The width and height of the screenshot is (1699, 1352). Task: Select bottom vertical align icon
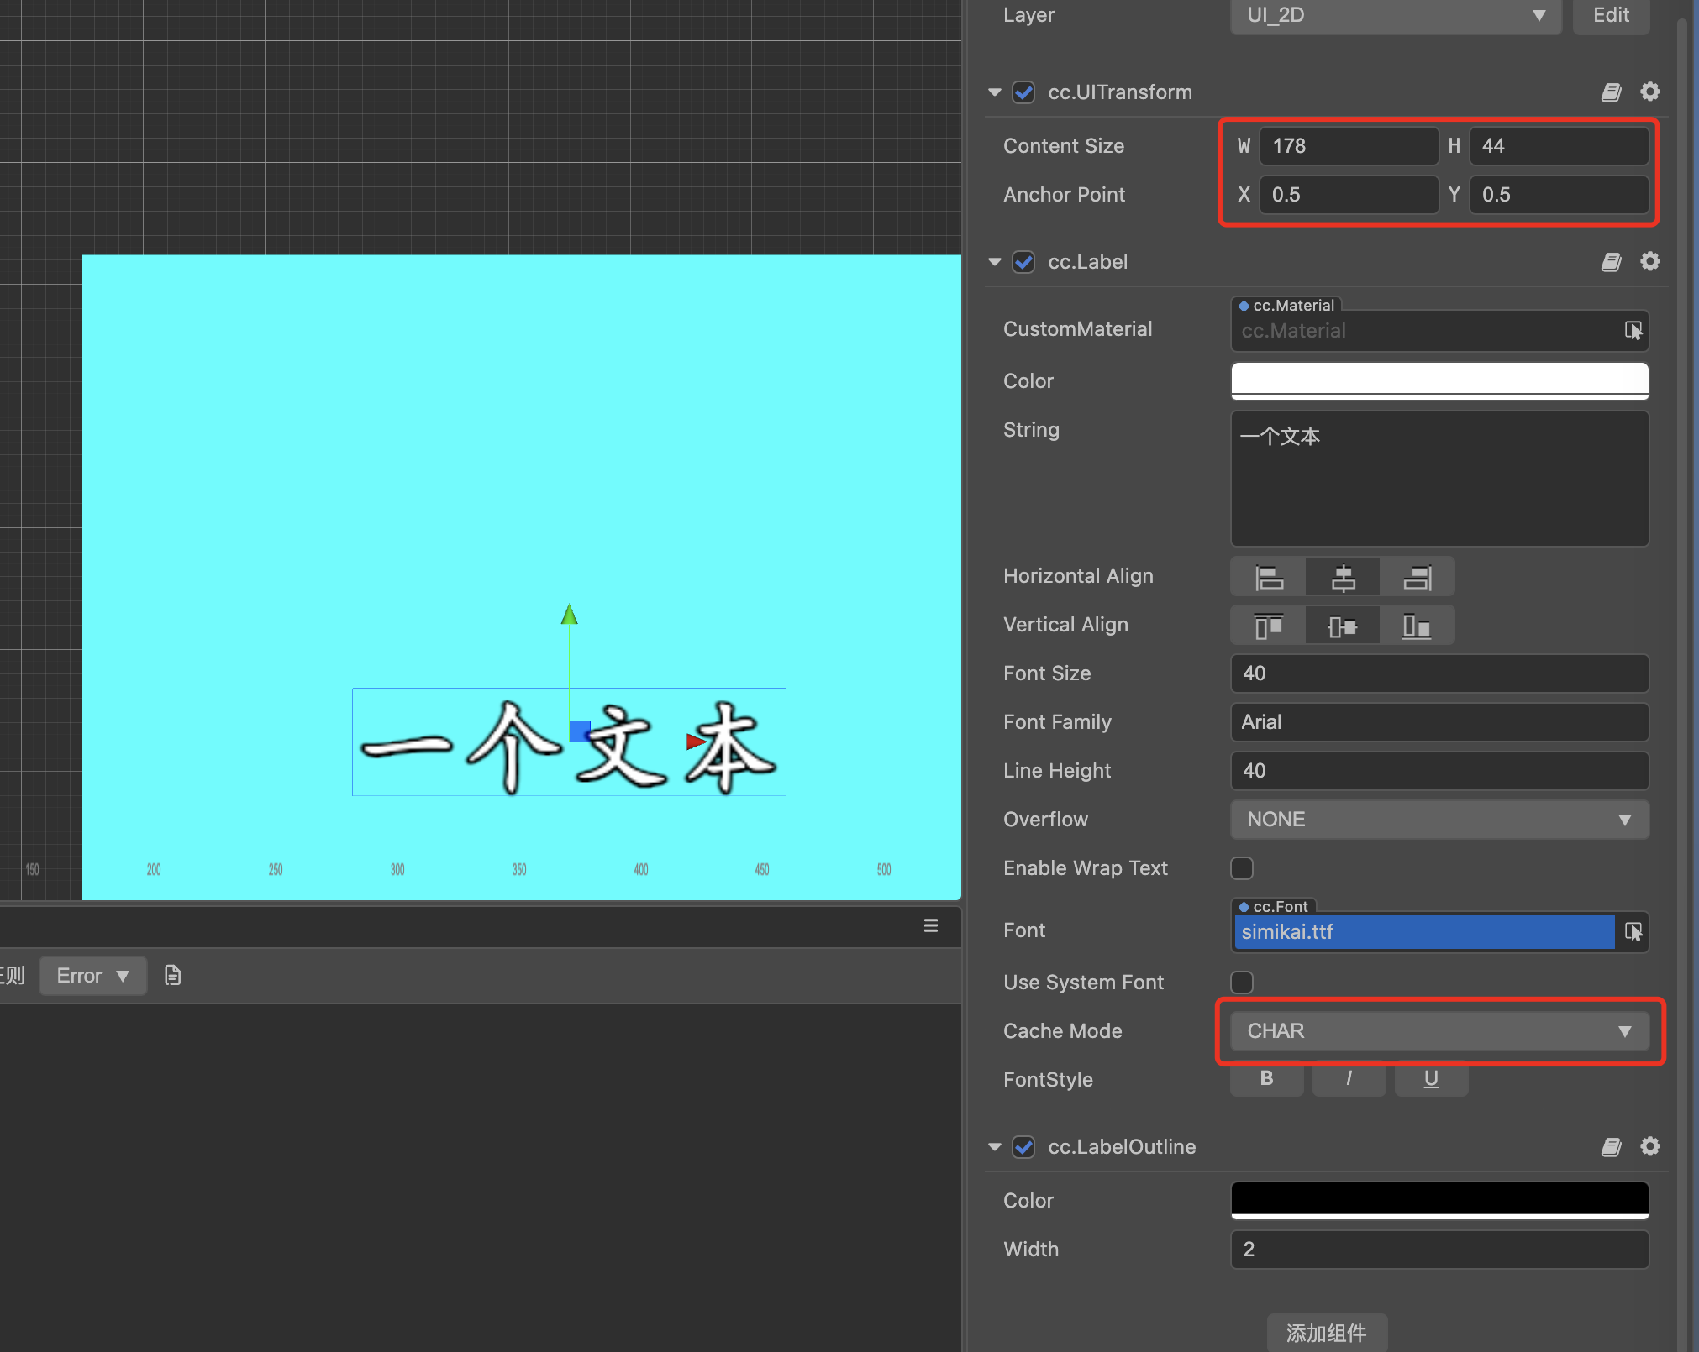[x=1417, y=626]
